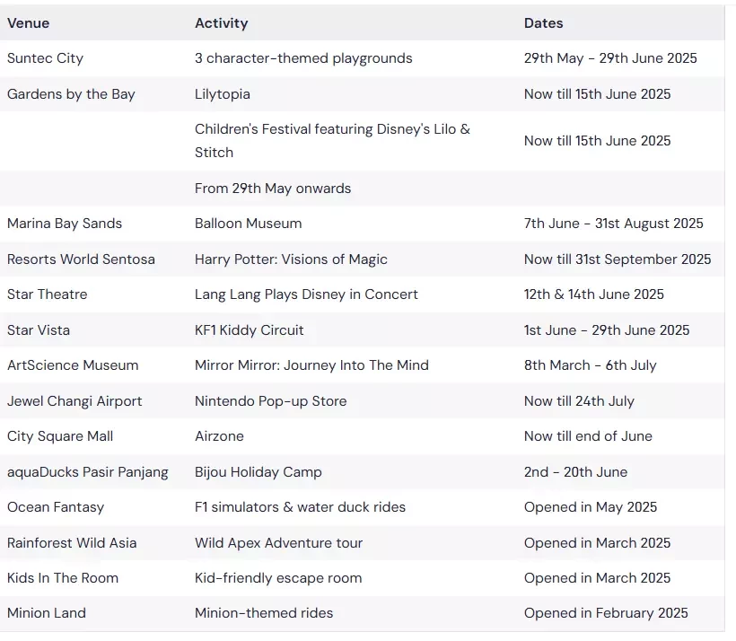Click the Kids In The Room venue
Image resolution: width=736 pixels, height=641 pixels.
pos(63,578)
